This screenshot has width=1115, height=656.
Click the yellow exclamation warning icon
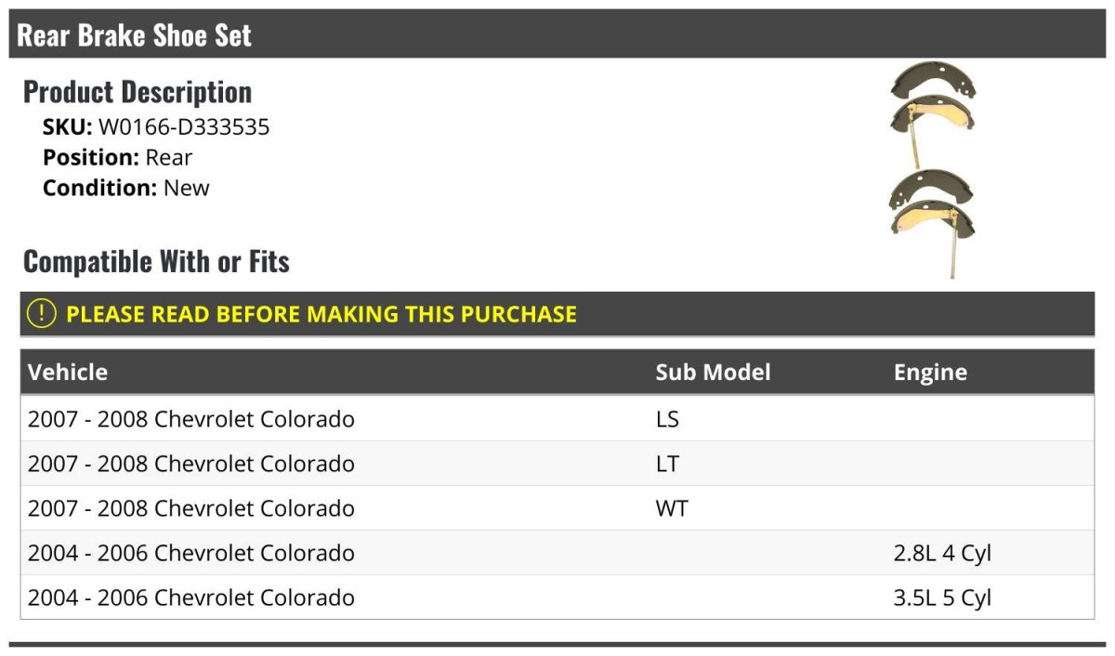point(42,314)
